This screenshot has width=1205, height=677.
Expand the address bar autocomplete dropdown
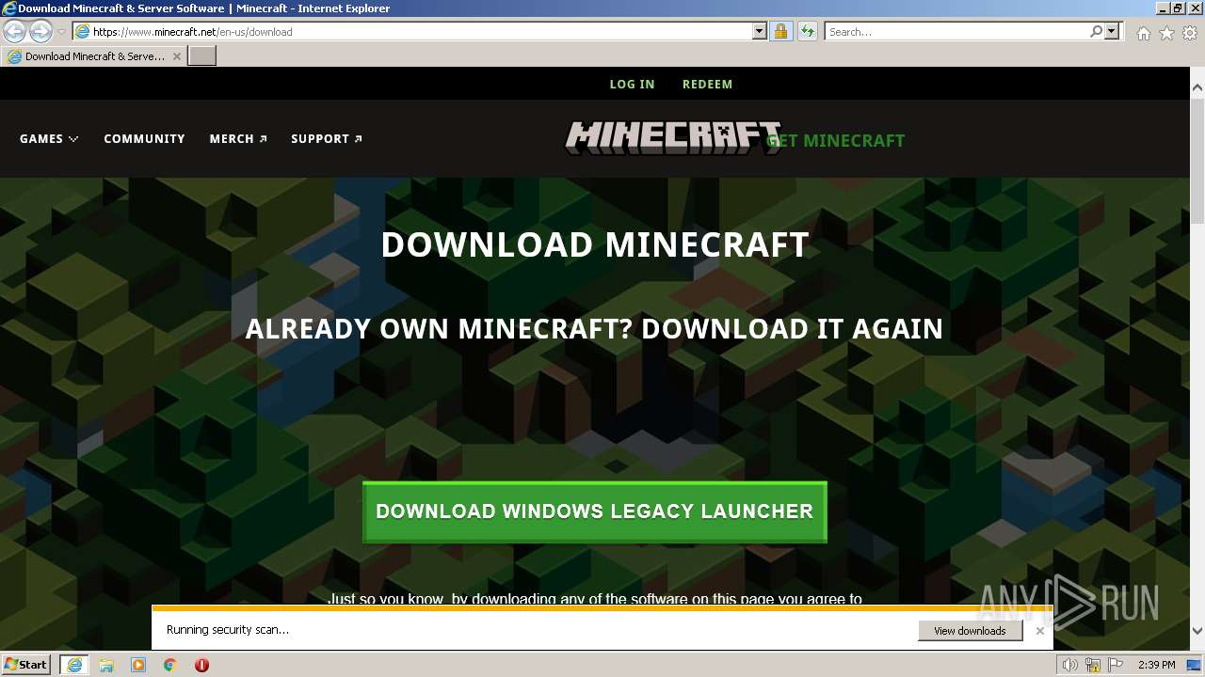760,31
